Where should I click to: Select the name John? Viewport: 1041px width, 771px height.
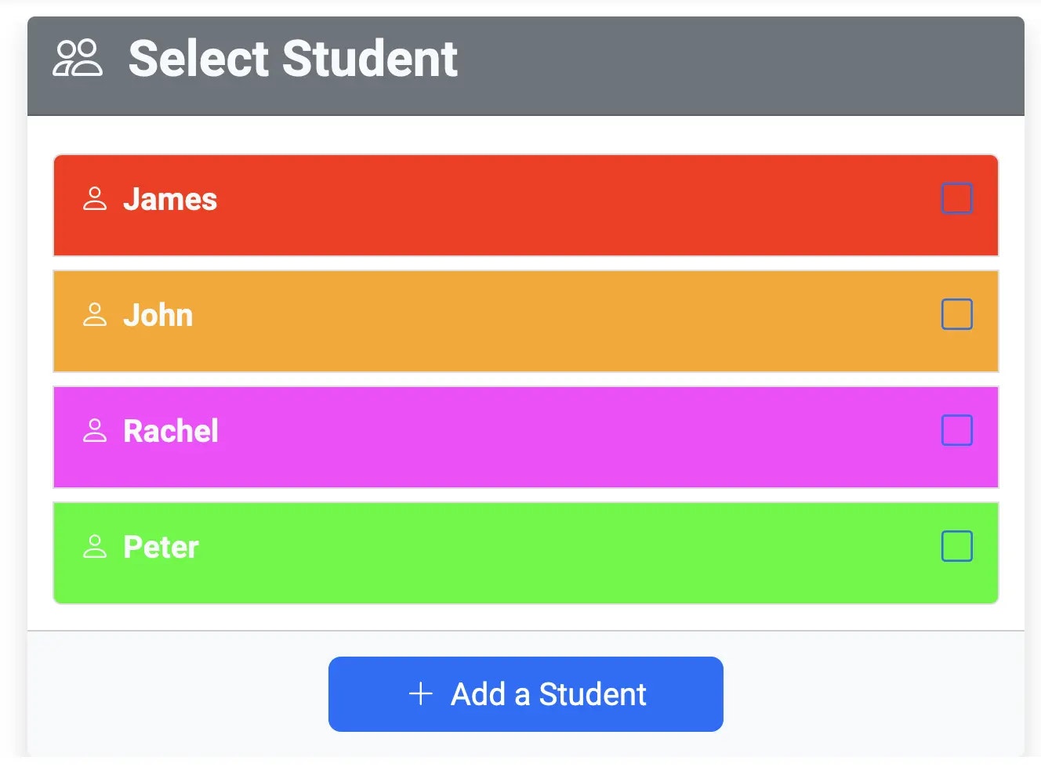click(158, 315)
